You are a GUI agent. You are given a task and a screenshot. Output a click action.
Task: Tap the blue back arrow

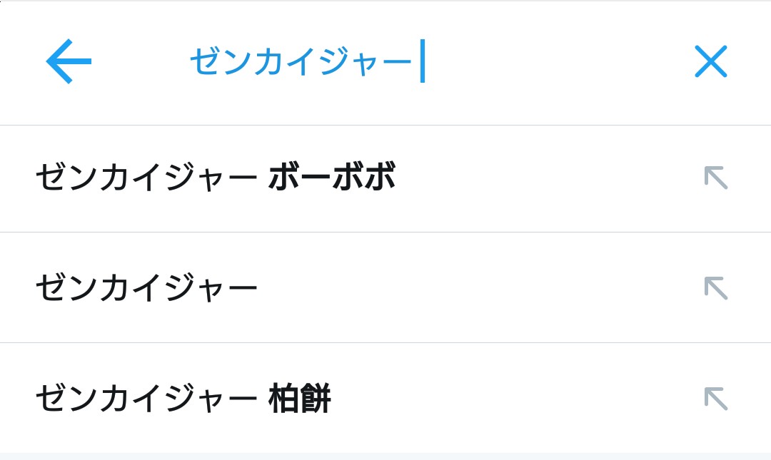[69, 61]
